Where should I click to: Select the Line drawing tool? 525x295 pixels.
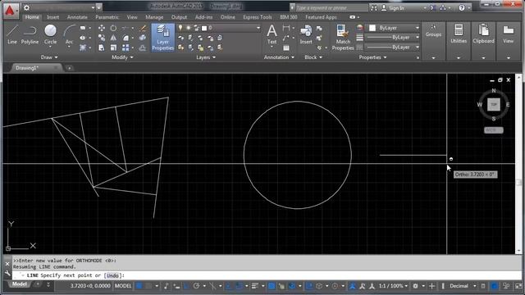pos(12,34)
